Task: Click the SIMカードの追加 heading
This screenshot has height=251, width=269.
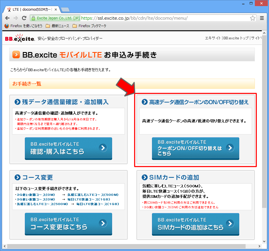Action: [174, 177]
